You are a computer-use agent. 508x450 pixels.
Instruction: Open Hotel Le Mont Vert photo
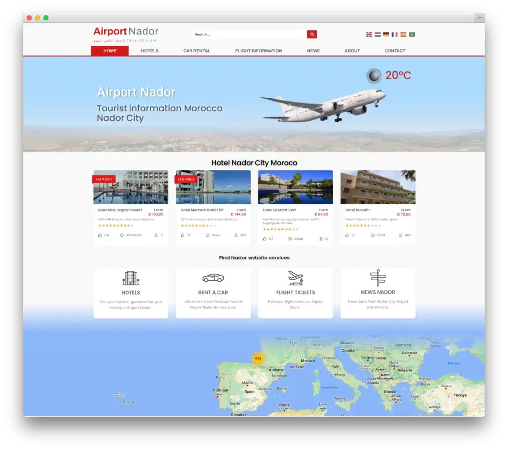(x=296, y=187)
